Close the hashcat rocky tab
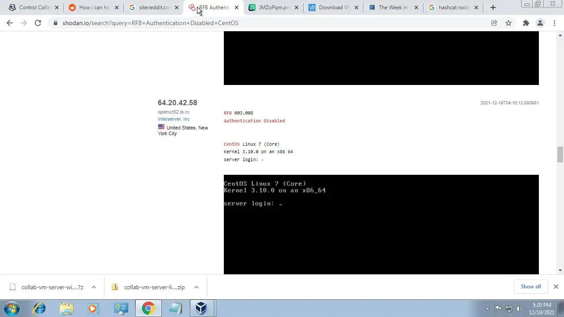The image size is (564, 317). 476,7
